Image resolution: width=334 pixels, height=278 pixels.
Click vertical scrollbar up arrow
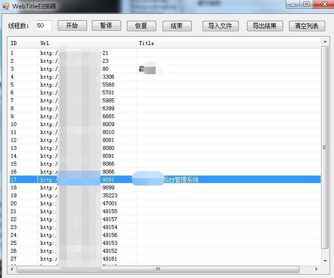tap(325, 42)
